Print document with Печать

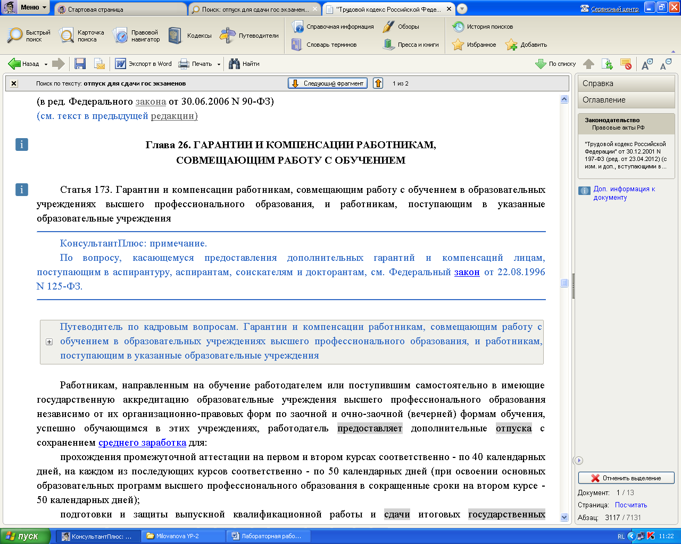point(195,64)
